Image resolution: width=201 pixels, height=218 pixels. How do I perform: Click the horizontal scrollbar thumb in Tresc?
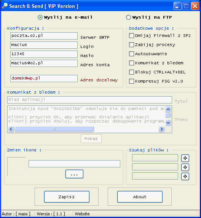click(x=54, y=129)
